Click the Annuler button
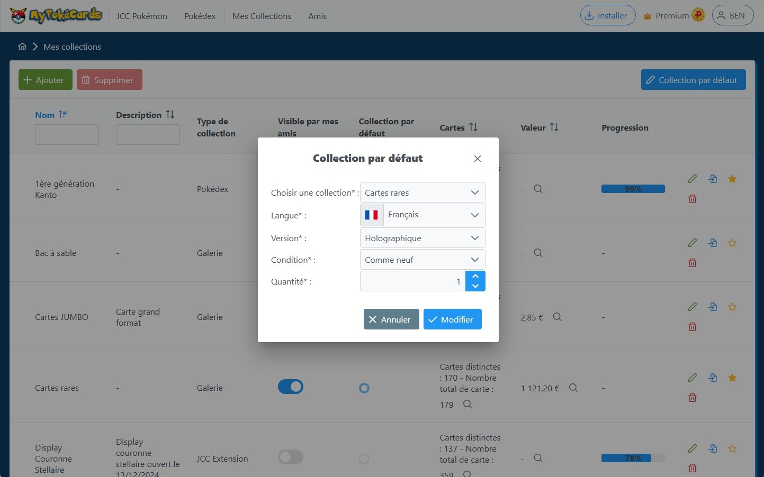Image resolution: width=764 pixels, height=477 pixels. pyautogui.click(x=391, y=319)
